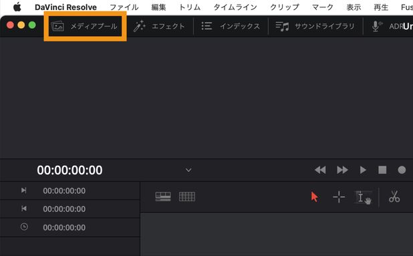Image resolution: width=413 pixels, height=256 pixels.
Task: Open the マーク (Mark) menu
Action: click(x=323, y=7)
